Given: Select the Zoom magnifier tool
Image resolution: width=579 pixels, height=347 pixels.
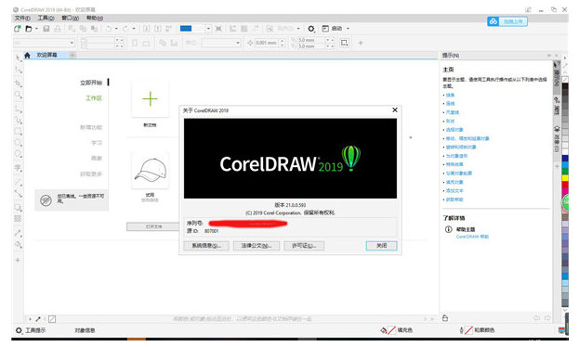Looking at the screenshot, I should [x=18, y=95].
